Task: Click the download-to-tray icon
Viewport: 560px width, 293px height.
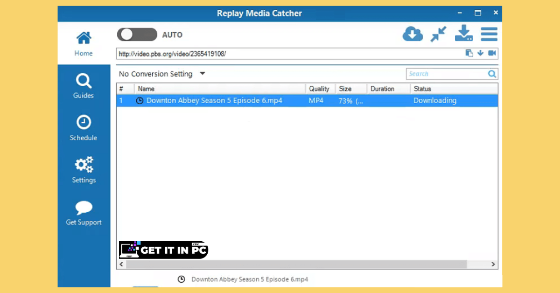Action: pos(463,34)
